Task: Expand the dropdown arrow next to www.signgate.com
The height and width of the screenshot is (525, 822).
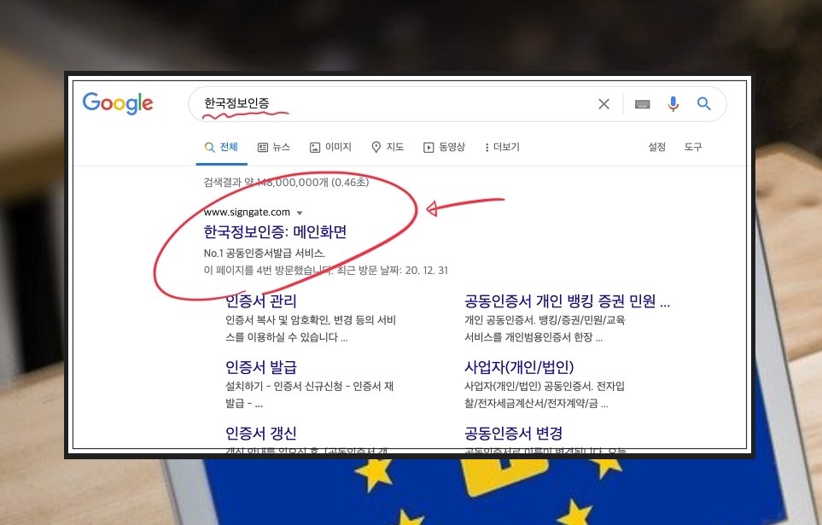Action: (x=300, y=213)
